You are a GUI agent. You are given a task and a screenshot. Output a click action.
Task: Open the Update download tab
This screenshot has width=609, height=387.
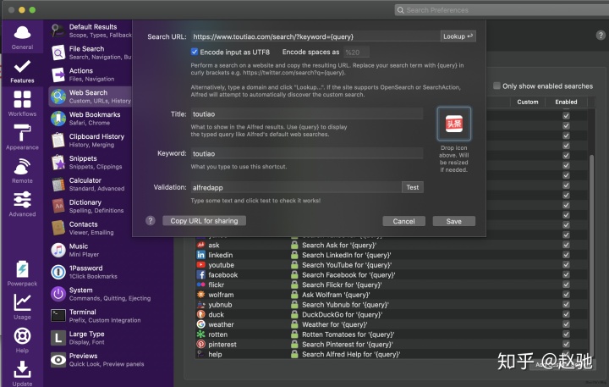22,373
